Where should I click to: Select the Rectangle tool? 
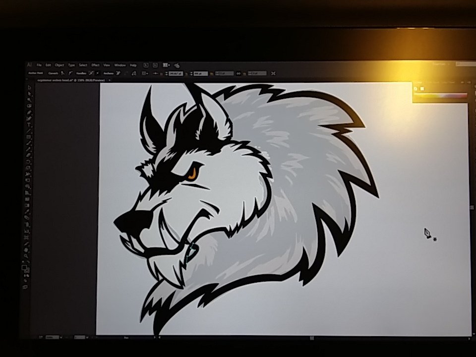29,137
